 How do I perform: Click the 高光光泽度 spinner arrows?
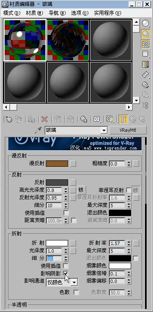tap(66, 190)
